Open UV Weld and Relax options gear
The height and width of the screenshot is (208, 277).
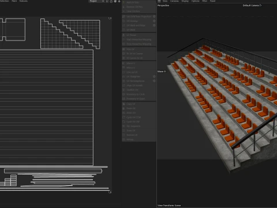click(x=154, y=25)
